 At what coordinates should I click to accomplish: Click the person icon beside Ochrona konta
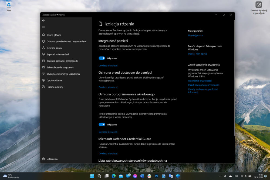tap(43, 48)
